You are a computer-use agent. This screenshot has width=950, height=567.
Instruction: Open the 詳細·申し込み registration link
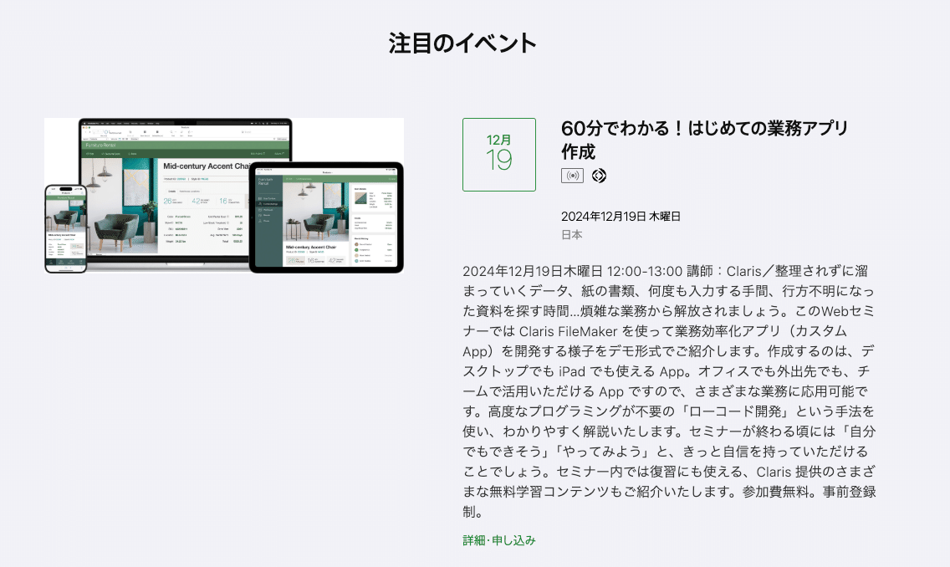[498, 540]
